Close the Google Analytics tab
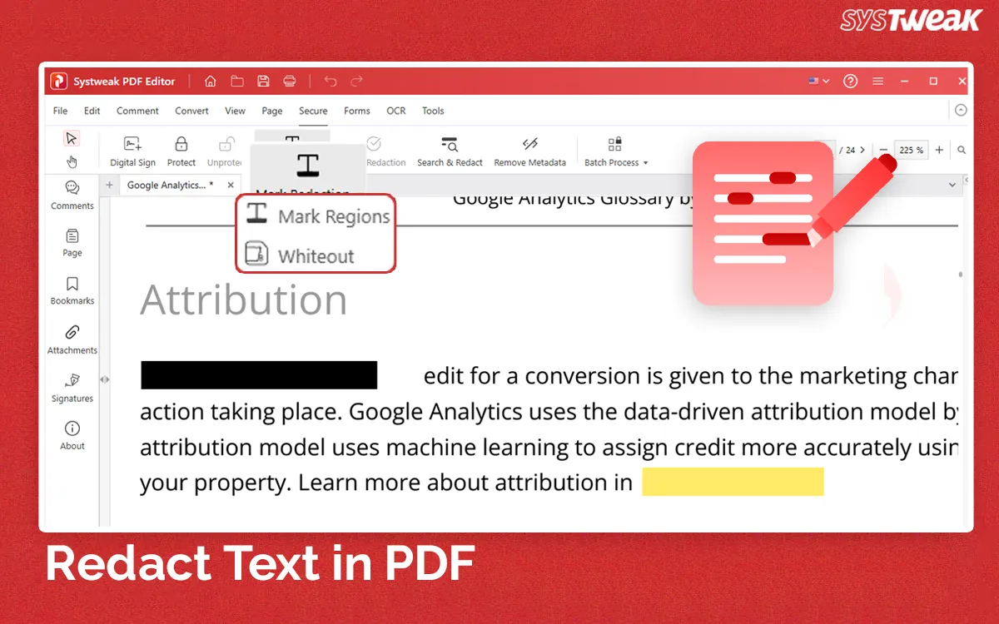 [231, 185]
